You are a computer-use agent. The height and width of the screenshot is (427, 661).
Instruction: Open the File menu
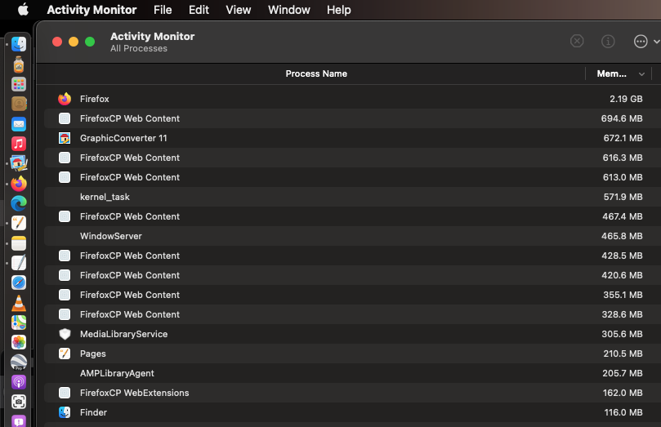pos(163,10)
